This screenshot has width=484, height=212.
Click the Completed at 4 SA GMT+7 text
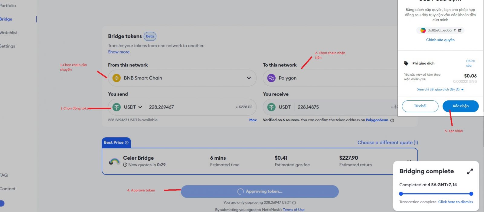point(428,185)
